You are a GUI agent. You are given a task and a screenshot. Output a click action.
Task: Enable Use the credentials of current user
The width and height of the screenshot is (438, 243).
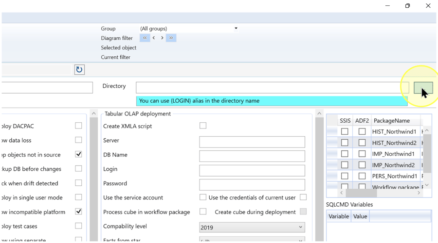click(x=303, y=197)
